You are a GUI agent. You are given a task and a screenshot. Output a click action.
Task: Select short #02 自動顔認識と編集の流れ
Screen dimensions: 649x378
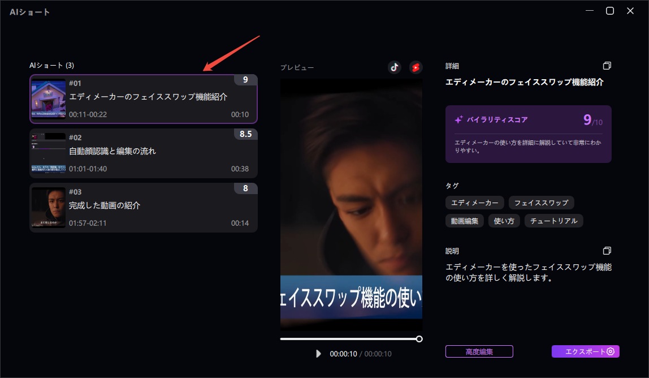[x=144, y=153]
